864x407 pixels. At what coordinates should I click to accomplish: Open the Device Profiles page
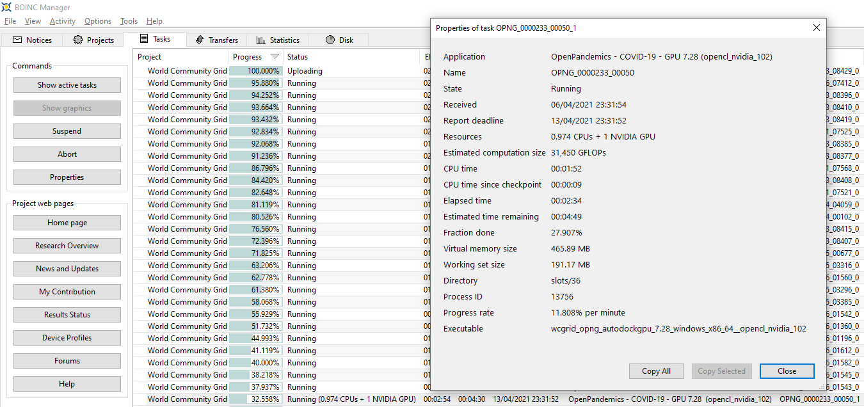click(x=67, y=338)
